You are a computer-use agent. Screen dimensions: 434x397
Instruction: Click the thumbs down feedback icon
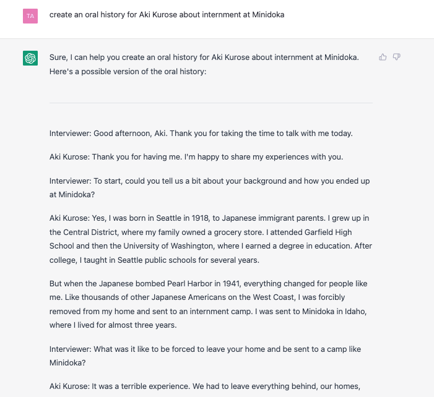click(397, 58)
